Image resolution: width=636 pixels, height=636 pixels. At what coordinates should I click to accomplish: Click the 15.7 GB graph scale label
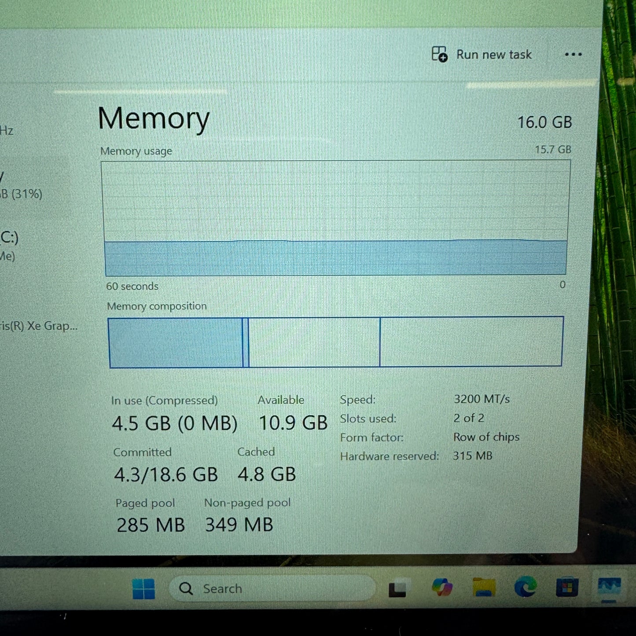click(553, 150)
